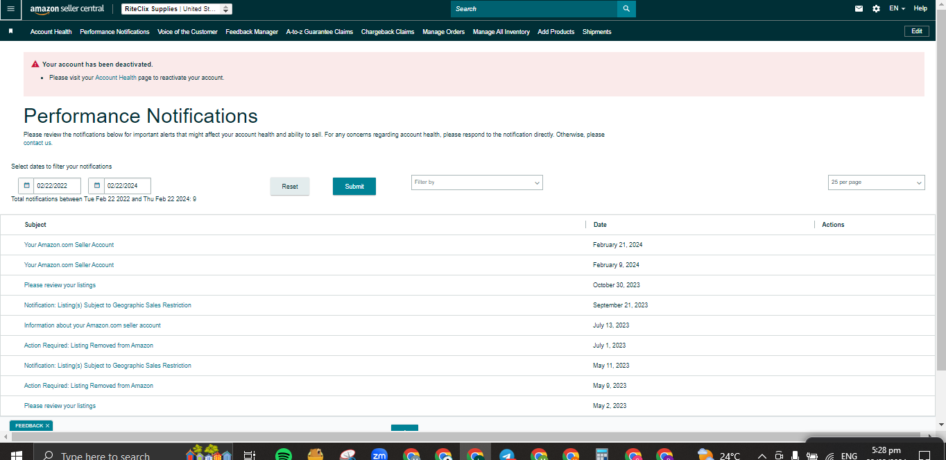
Task: Click the 02/22/2022 start date field
Action: click(x=57, y=186)
